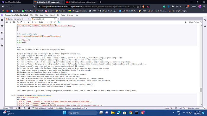Open the Help menu
Image resolution: width=207 pixels, height=116 pixels.
(76, 15)
